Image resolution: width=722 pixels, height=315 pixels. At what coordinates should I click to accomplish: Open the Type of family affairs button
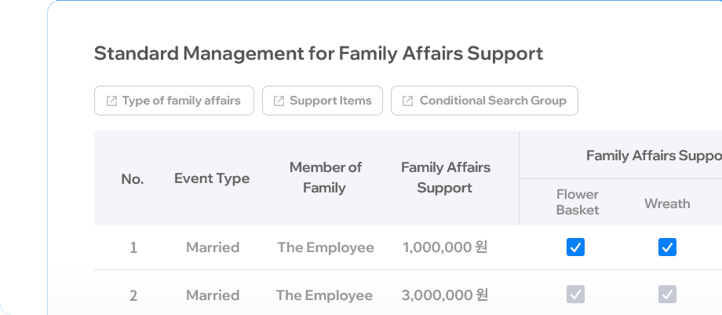pyautogui.click(x=174, y=101)
